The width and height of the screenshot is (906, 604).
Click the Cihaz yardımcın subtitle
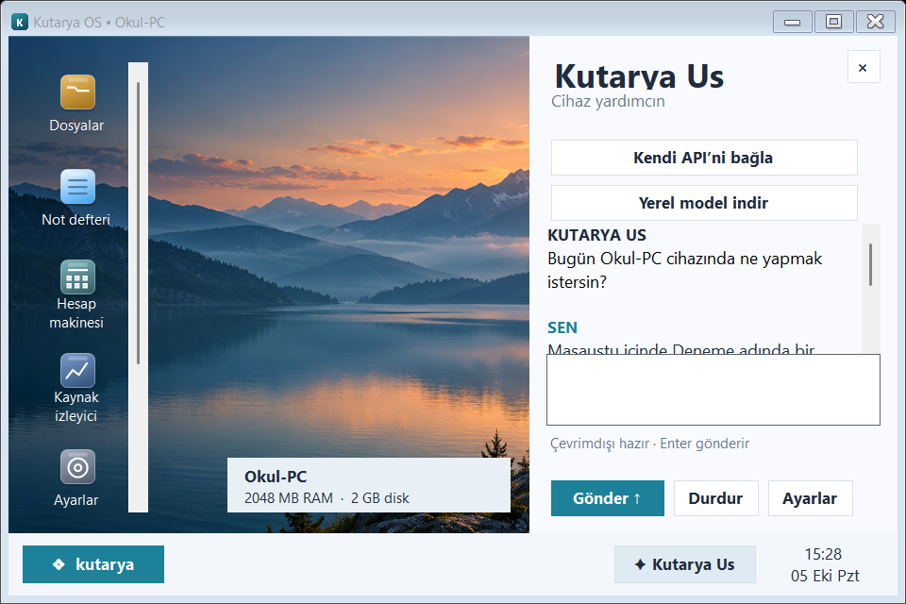tap(608, 101)
